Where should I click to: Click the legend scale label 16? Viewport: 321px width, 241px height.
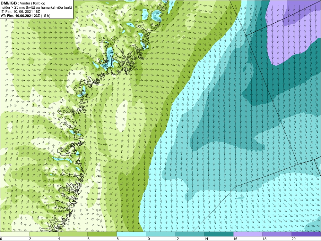tap(235, 239)
